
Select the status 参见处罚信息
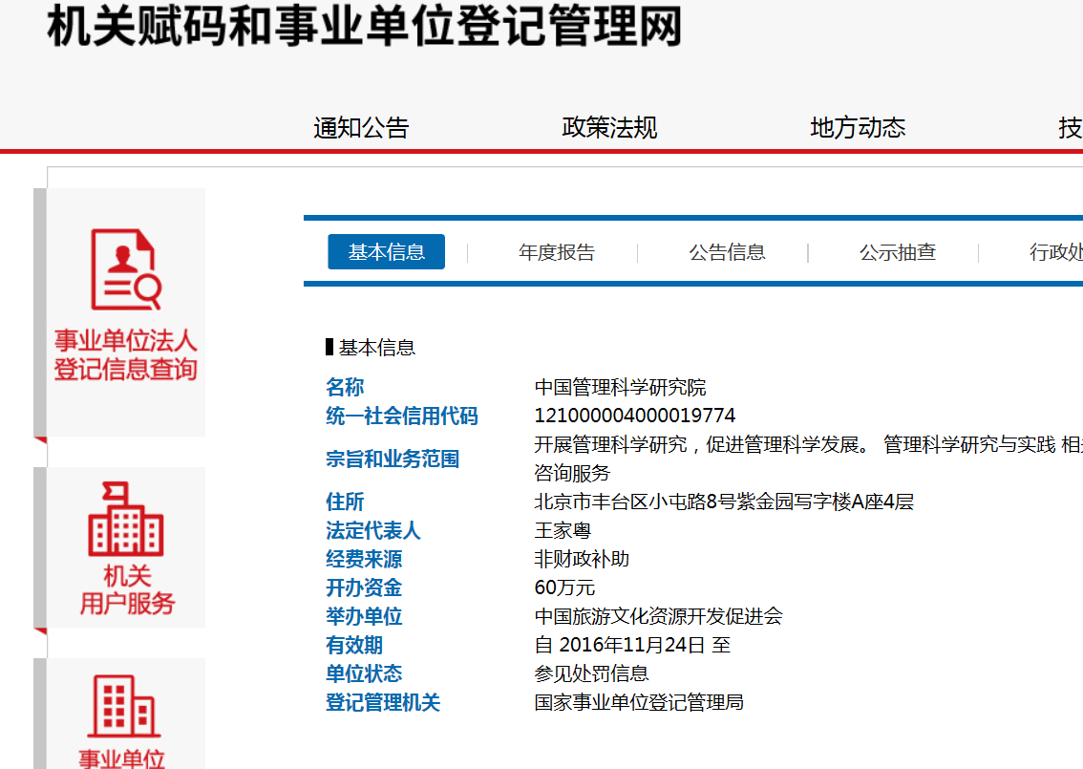[591, 673]
